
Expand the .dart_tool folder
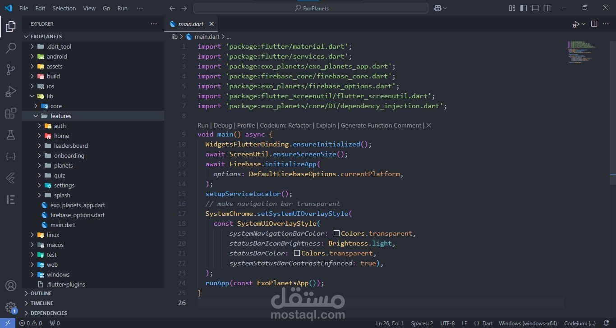pos(32,46)
